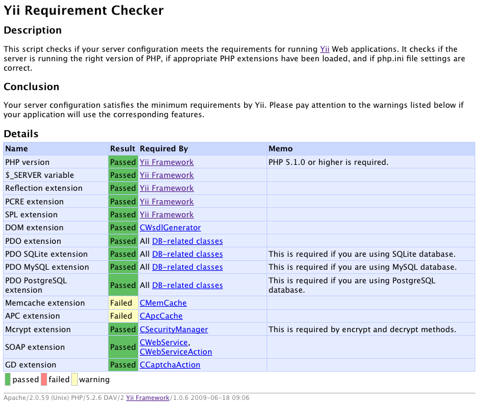Open Yii Framework link for $_SERVER variable

[166, 175]
